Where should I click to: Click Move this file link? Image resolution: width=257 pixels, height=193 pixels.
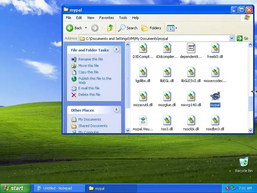[89, 66]
